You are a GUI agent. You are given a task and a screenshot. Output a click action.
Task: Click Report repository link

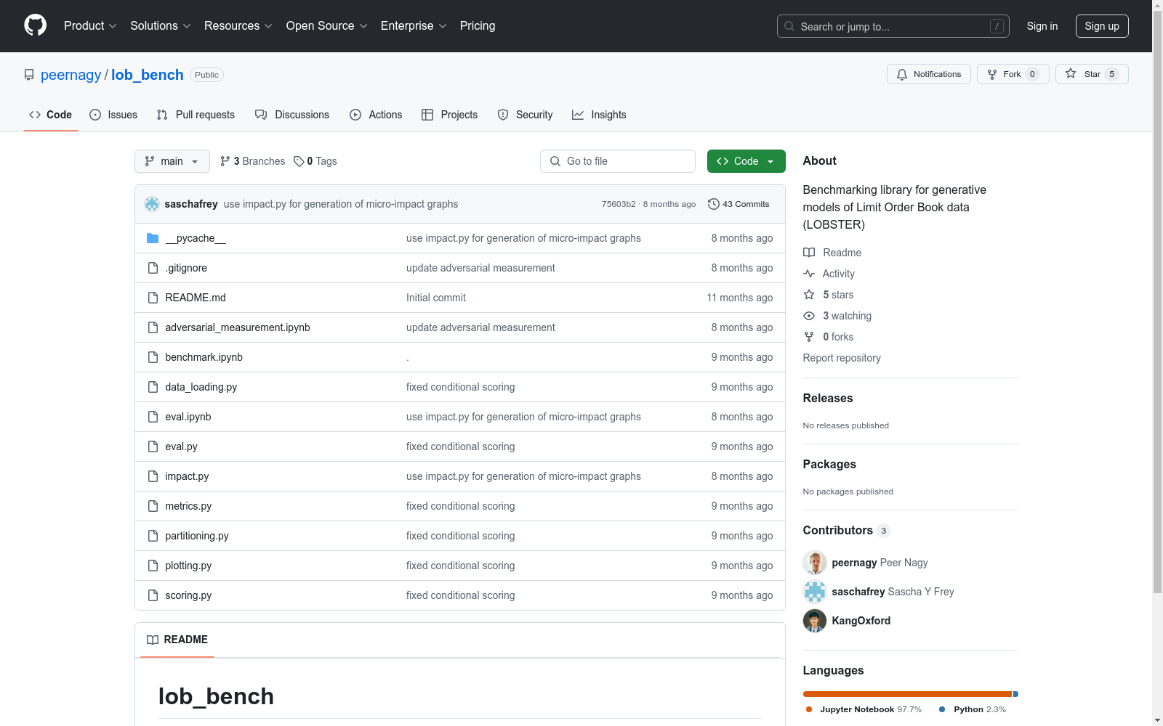[x=842, y=358]
